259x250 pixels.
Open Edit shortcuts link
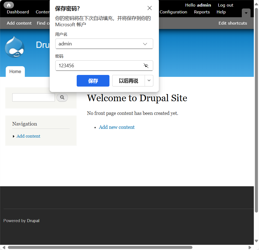[x=233, y=23]
